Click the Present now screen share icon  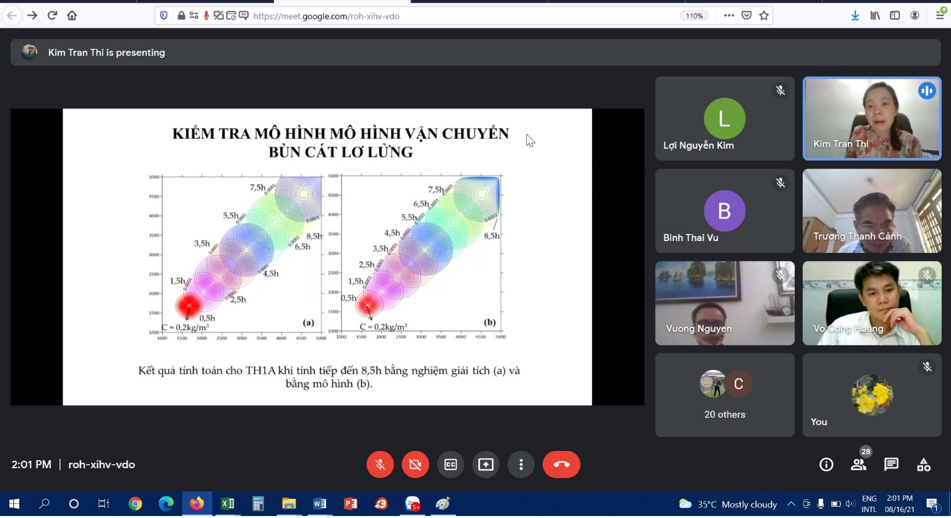click(x=486, y=464)
